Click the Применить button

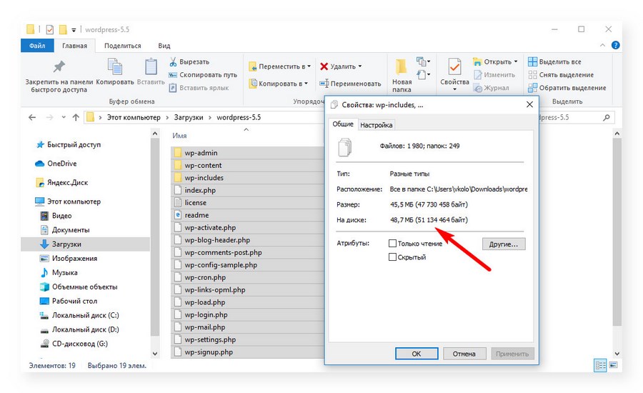[x=512, y=354]
